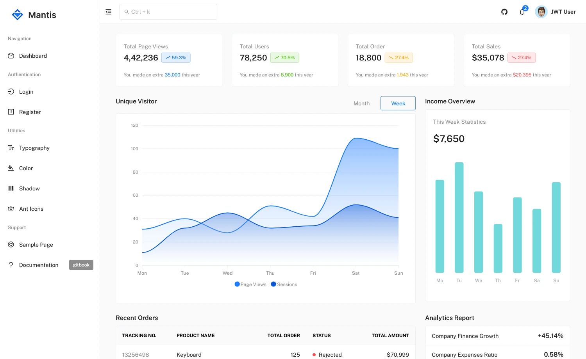
Task: Open the JWT User profile menu
Action: (x=555, y=12)
